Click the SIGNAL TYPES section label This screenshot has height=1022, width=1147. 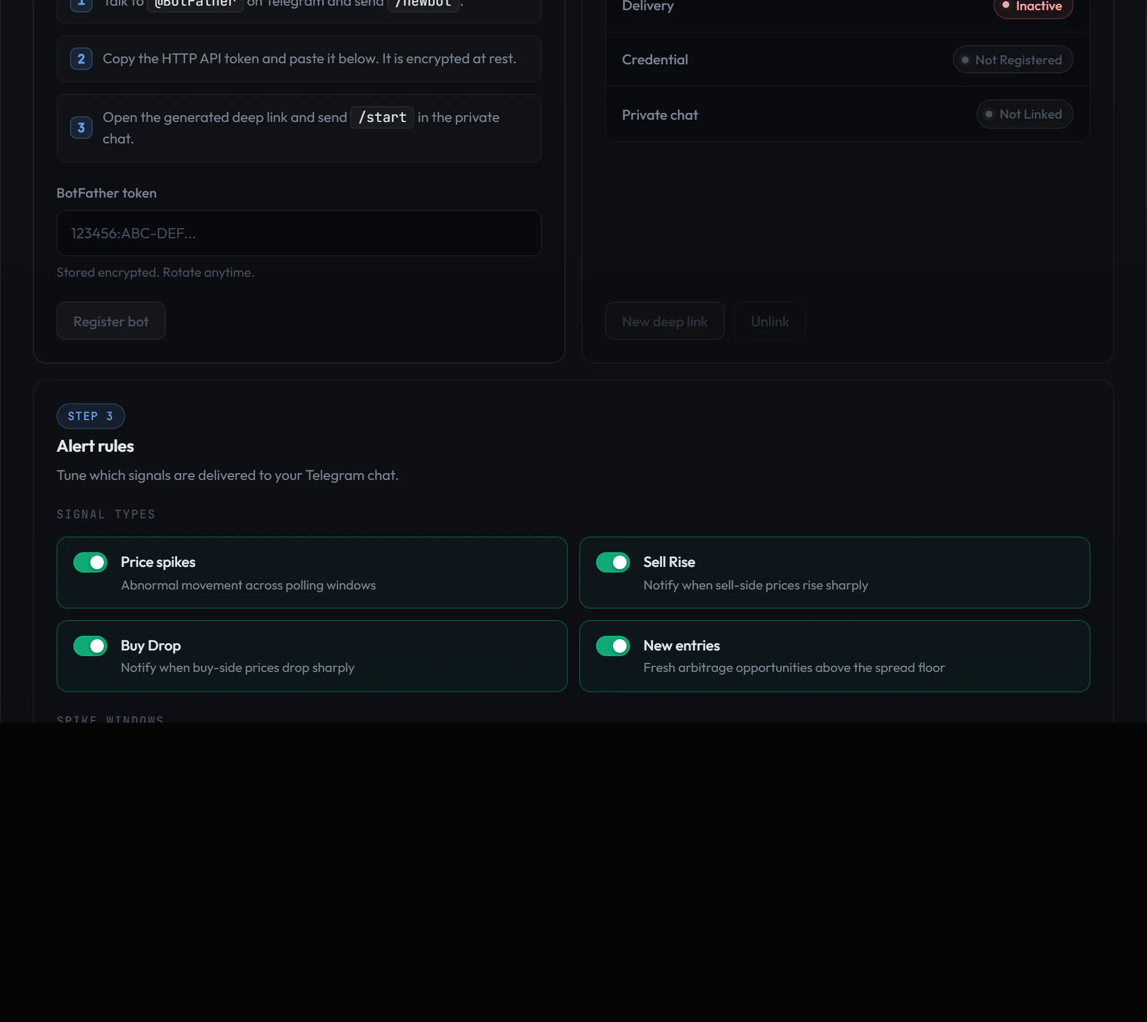[x=106, y=514]
